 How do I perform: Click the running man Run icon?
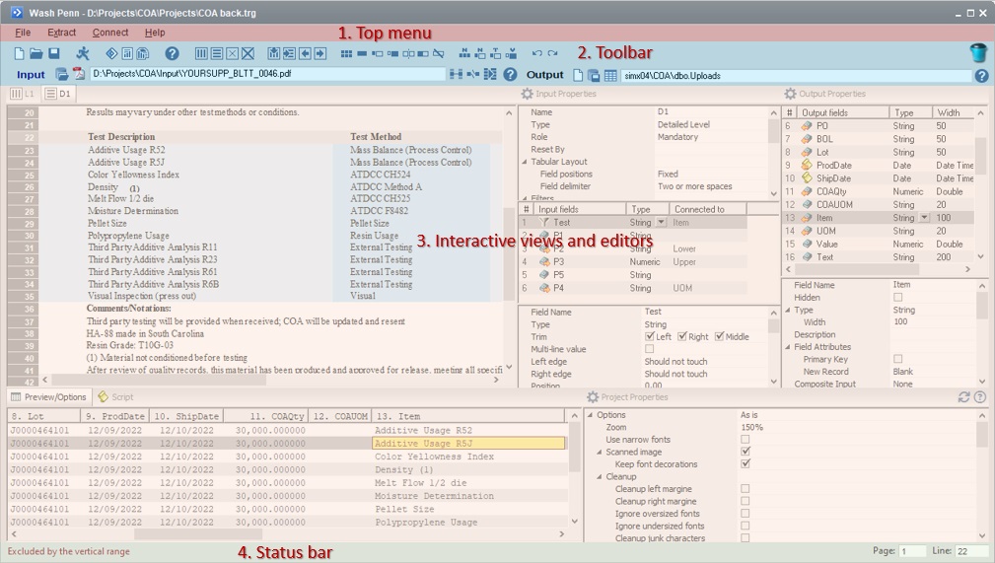83,53
